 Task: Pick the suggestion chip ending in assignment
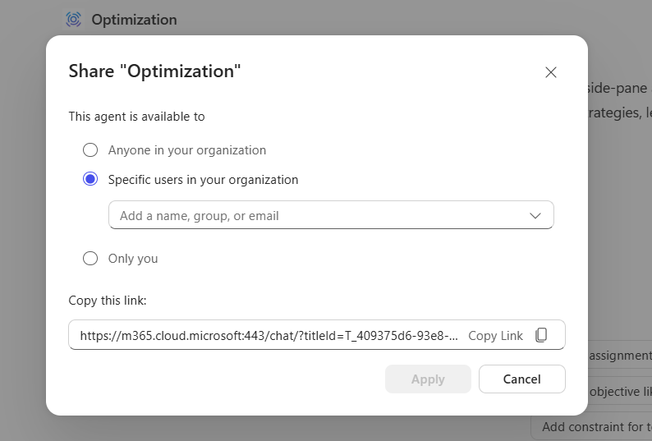click(x=619, y=356)
